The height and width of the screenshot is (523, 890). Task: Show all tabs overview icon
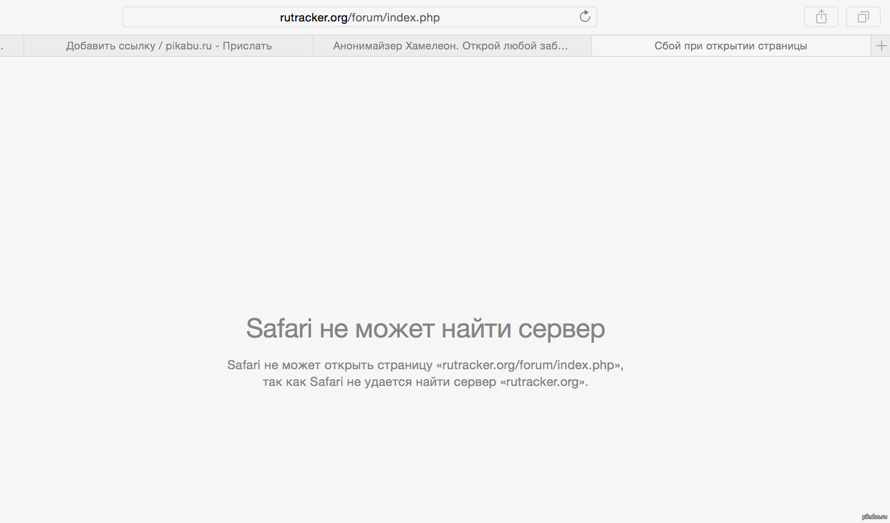(x=863, y=17)
